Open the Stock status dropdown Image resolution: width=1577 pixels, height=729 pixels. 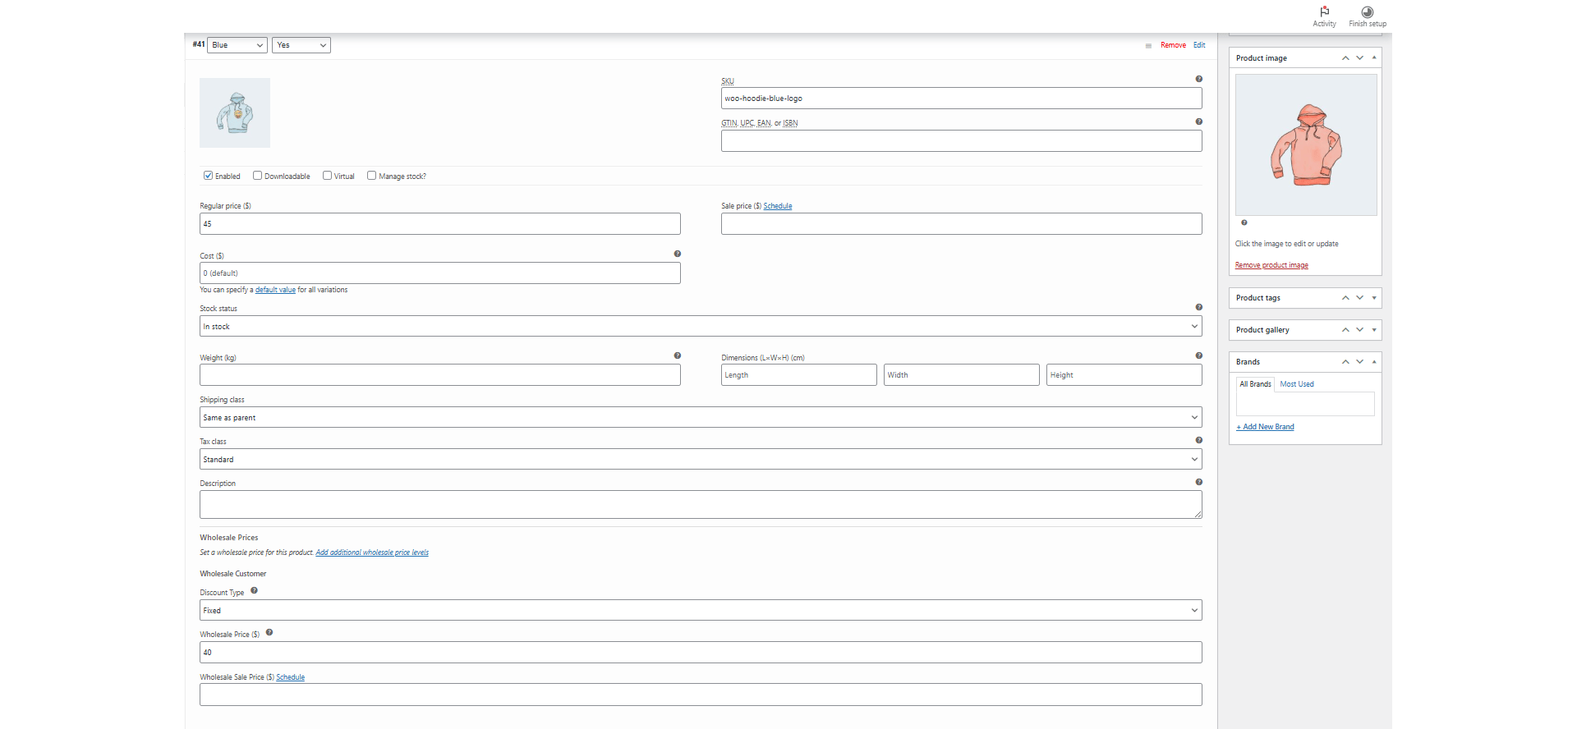tap(701, 326)
